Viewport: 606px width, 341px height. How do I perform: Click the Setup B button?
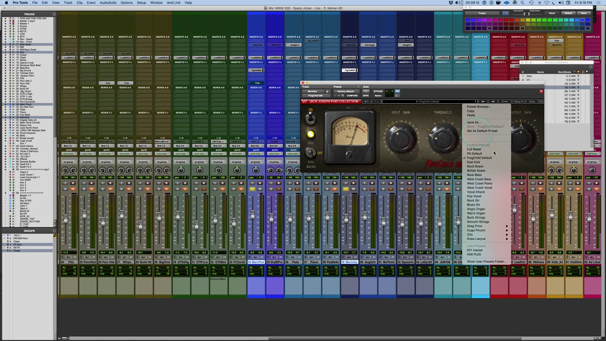pos(518,101)
